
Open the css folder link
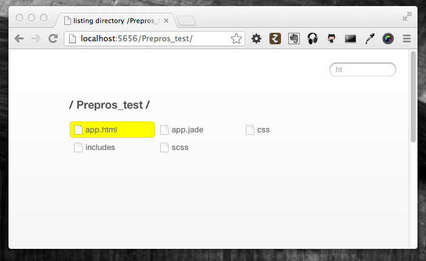click(x=263, y=129)
